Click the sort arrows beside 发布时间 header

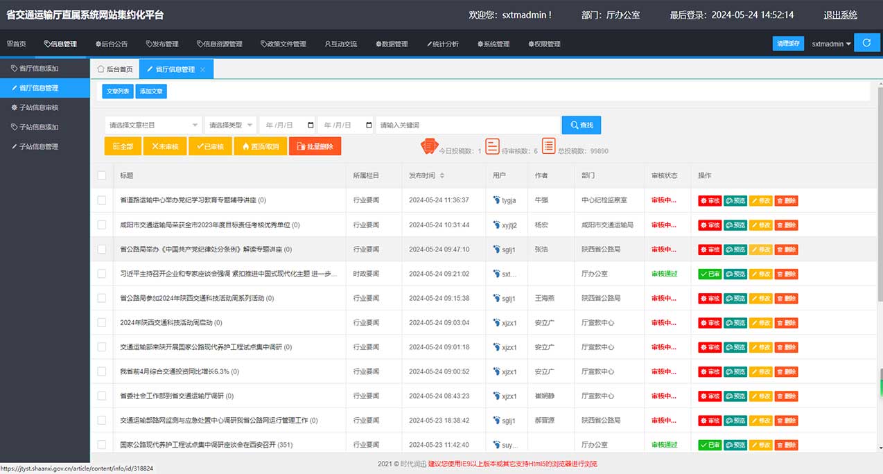[442, 176]
